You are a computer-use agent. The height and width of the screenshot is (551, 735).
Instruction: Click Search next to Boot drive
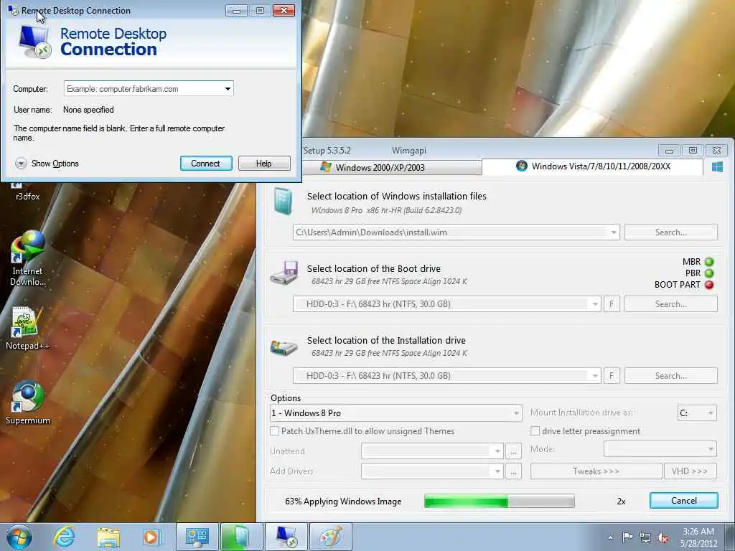click(x=671, y=304)
